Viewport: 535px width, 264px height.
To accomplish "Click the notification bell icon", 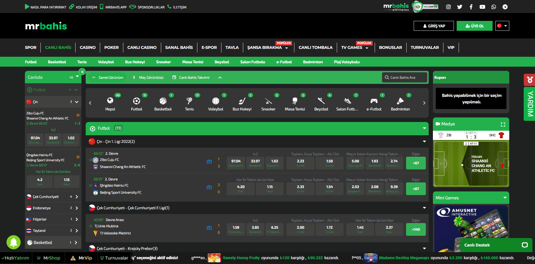I will tap(14, 242).
